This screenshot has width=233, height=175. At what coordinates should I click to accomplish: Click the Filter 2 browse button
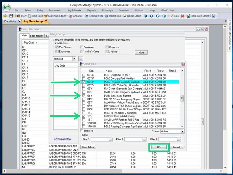[x=144, y=139]
